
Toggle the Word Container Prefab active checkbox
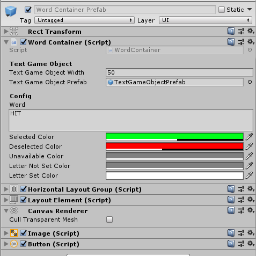coord(28,10)
